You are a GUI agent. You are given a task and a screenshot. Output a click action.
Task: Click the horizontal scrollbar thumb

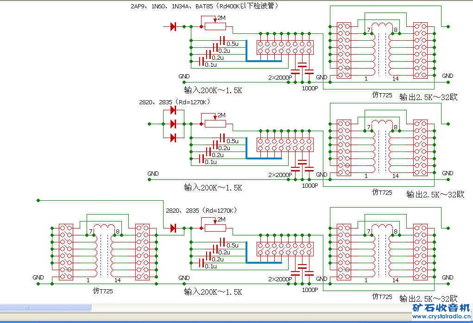click(45, 308)
